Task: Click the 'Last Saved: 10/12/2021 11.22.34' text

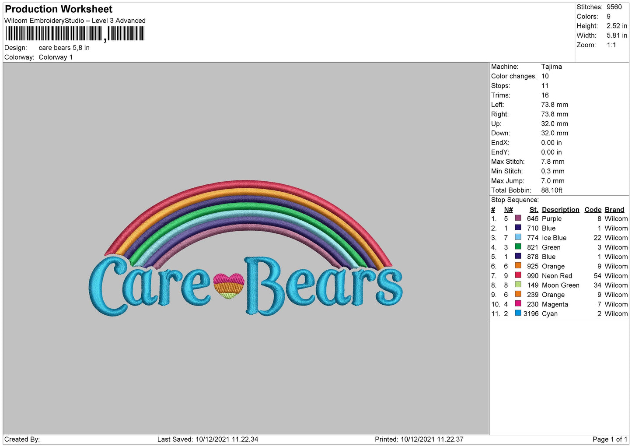Action: click(208, 439)
